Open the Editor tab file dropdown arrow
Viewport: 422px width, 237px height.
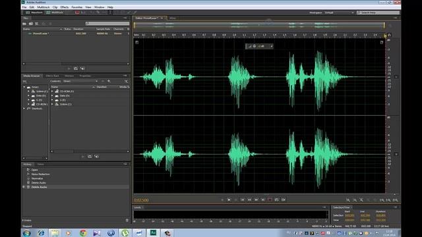162,18
